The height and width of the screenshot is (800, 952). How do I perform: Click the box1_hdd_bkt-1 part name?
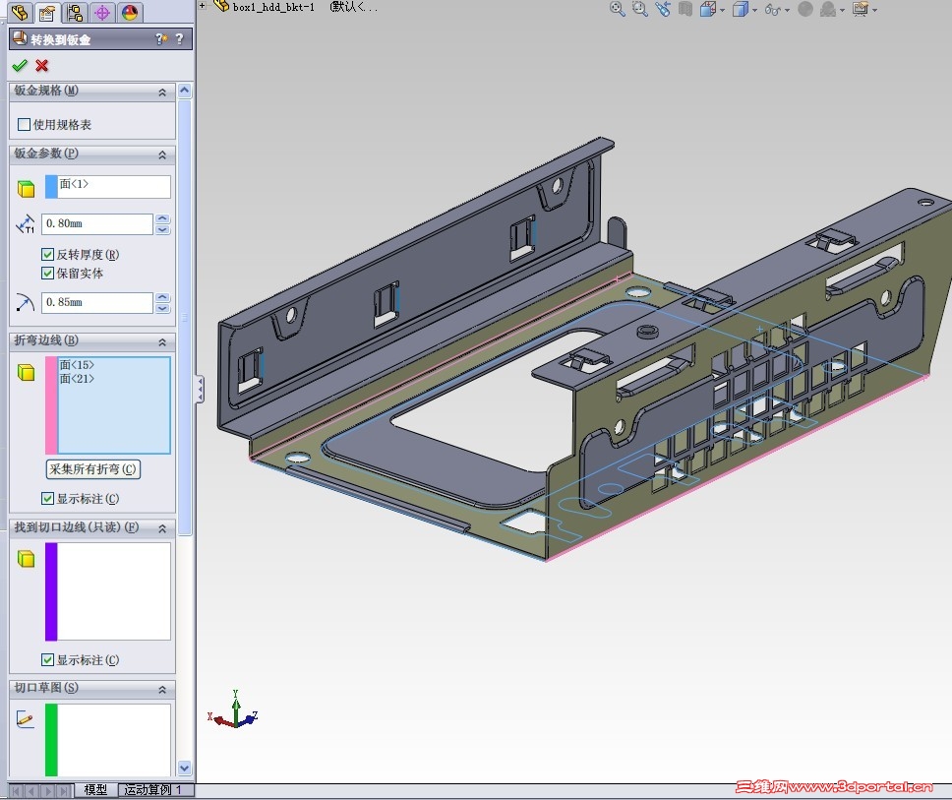pos(273,7)
